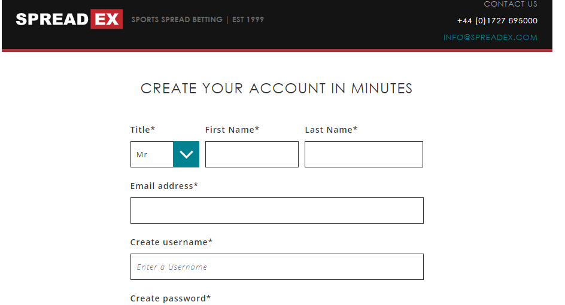Click the 'Mr' value in Title box
The height and width of the screenshot is (305, 565).
142,155
